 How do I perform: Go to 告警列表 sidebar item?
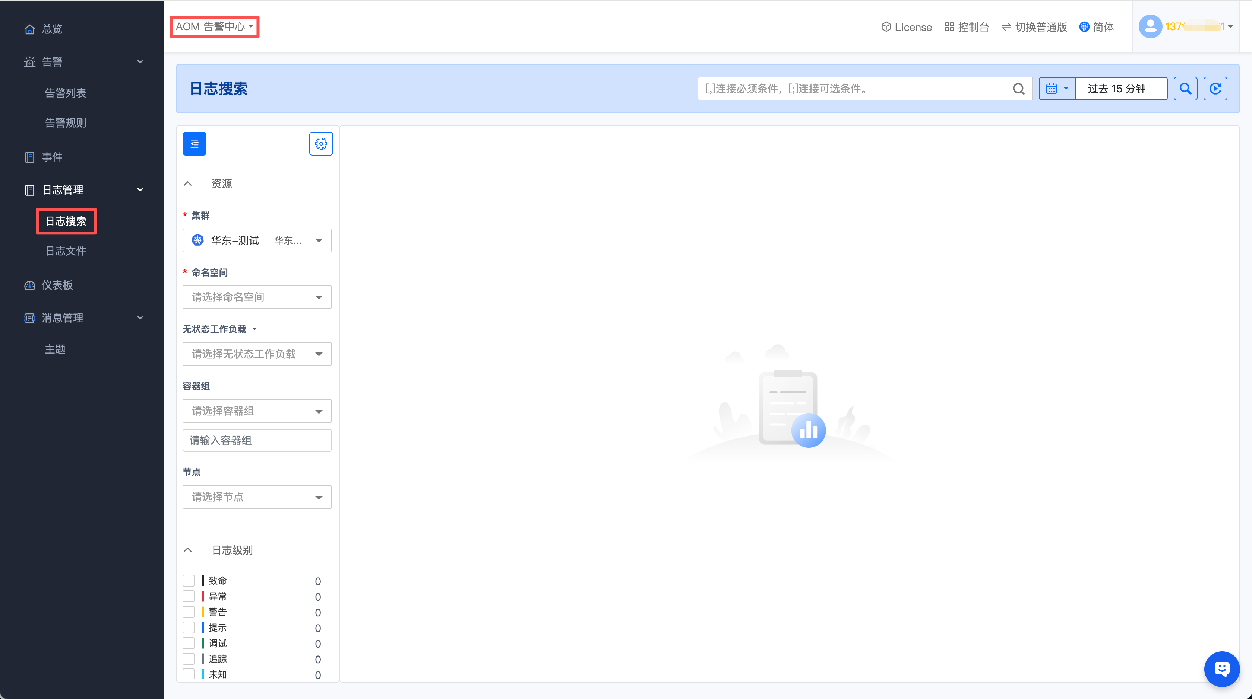point(66,93)
